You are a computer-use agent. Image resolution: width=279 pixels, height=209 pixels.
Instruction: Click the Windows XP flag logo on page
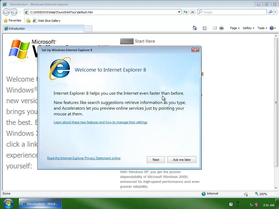pos(19,49)
